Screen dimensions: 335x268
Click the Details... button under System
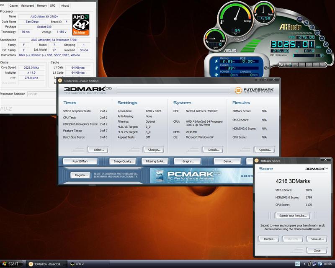[214, 150]
